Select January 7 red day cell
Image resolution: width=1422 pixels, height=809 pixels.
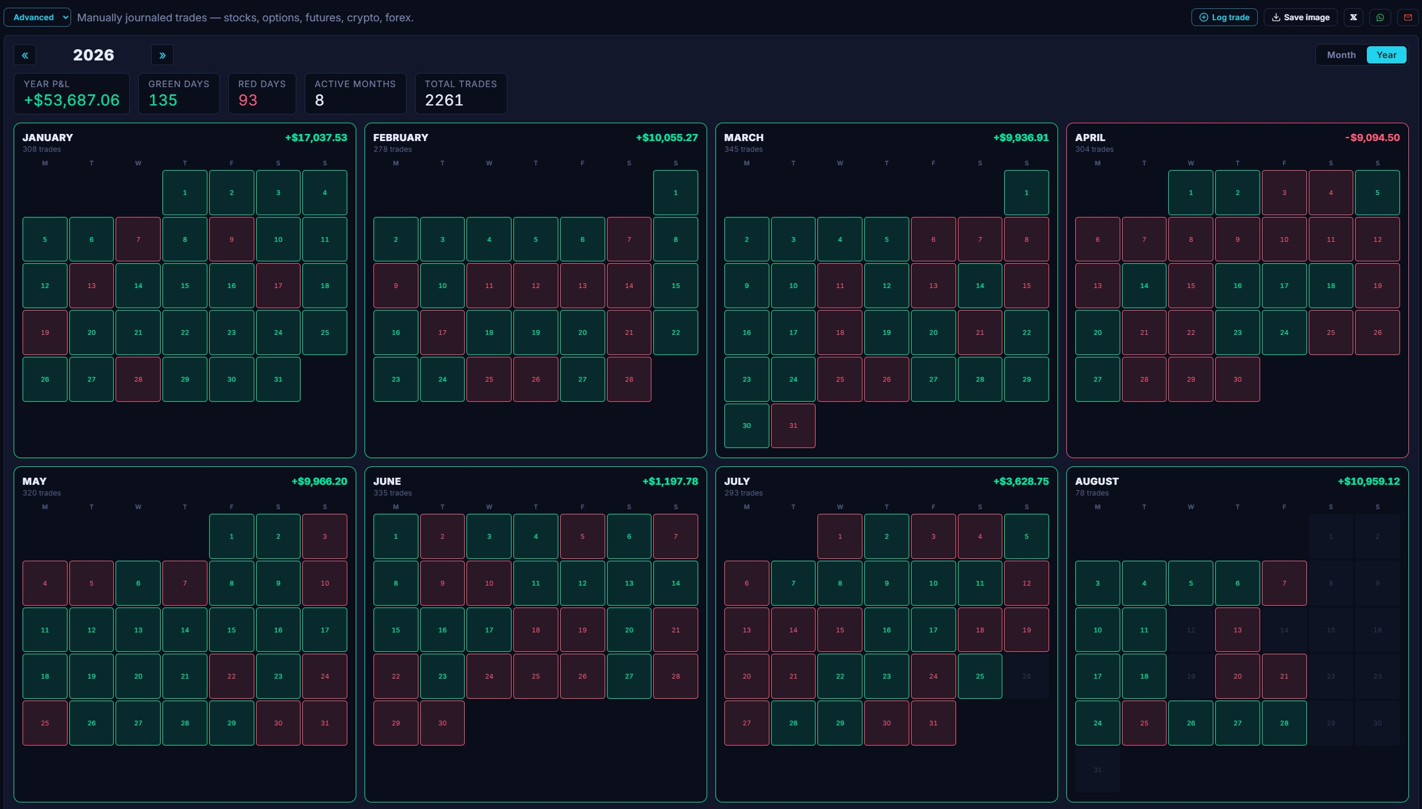point(138,239)
